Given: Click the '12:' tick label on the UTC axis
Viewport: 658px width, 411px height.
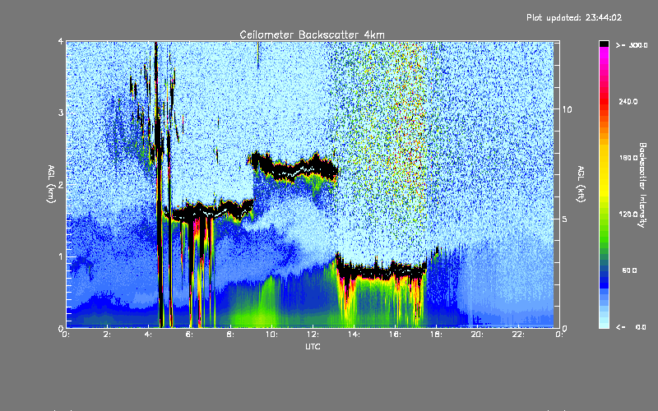Looking at the screenshot, I should [x=313, y=335].
